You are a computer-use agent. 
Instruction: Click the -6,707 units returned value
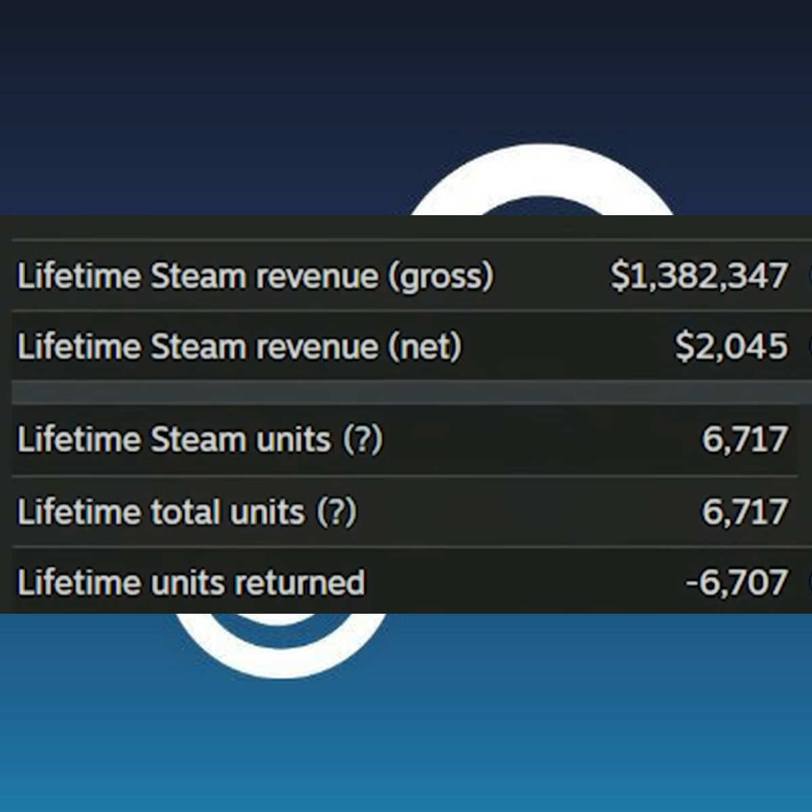coord(737,583)
